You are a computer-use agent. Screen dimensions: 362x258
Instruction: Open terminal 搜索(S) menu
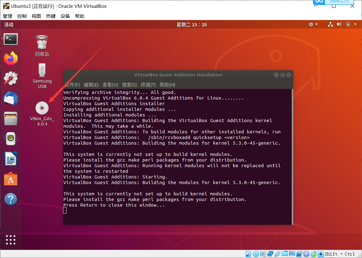(x=130, y=85)
